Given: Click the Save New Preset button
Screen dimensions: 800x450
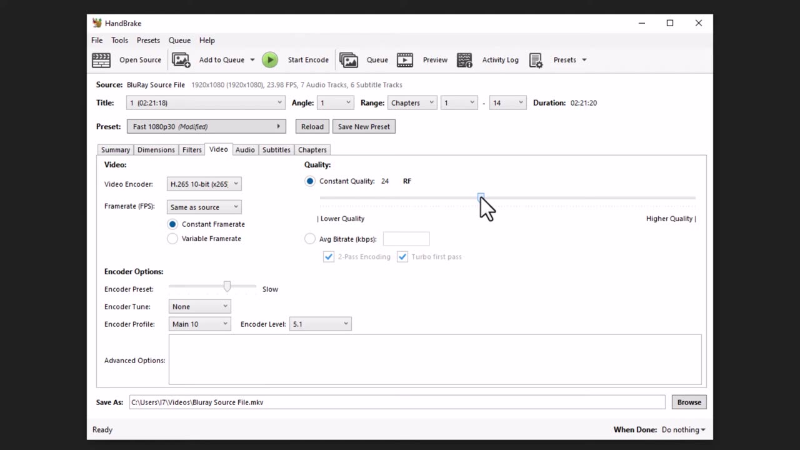Looking at the screenshot, I should (364, 127).
